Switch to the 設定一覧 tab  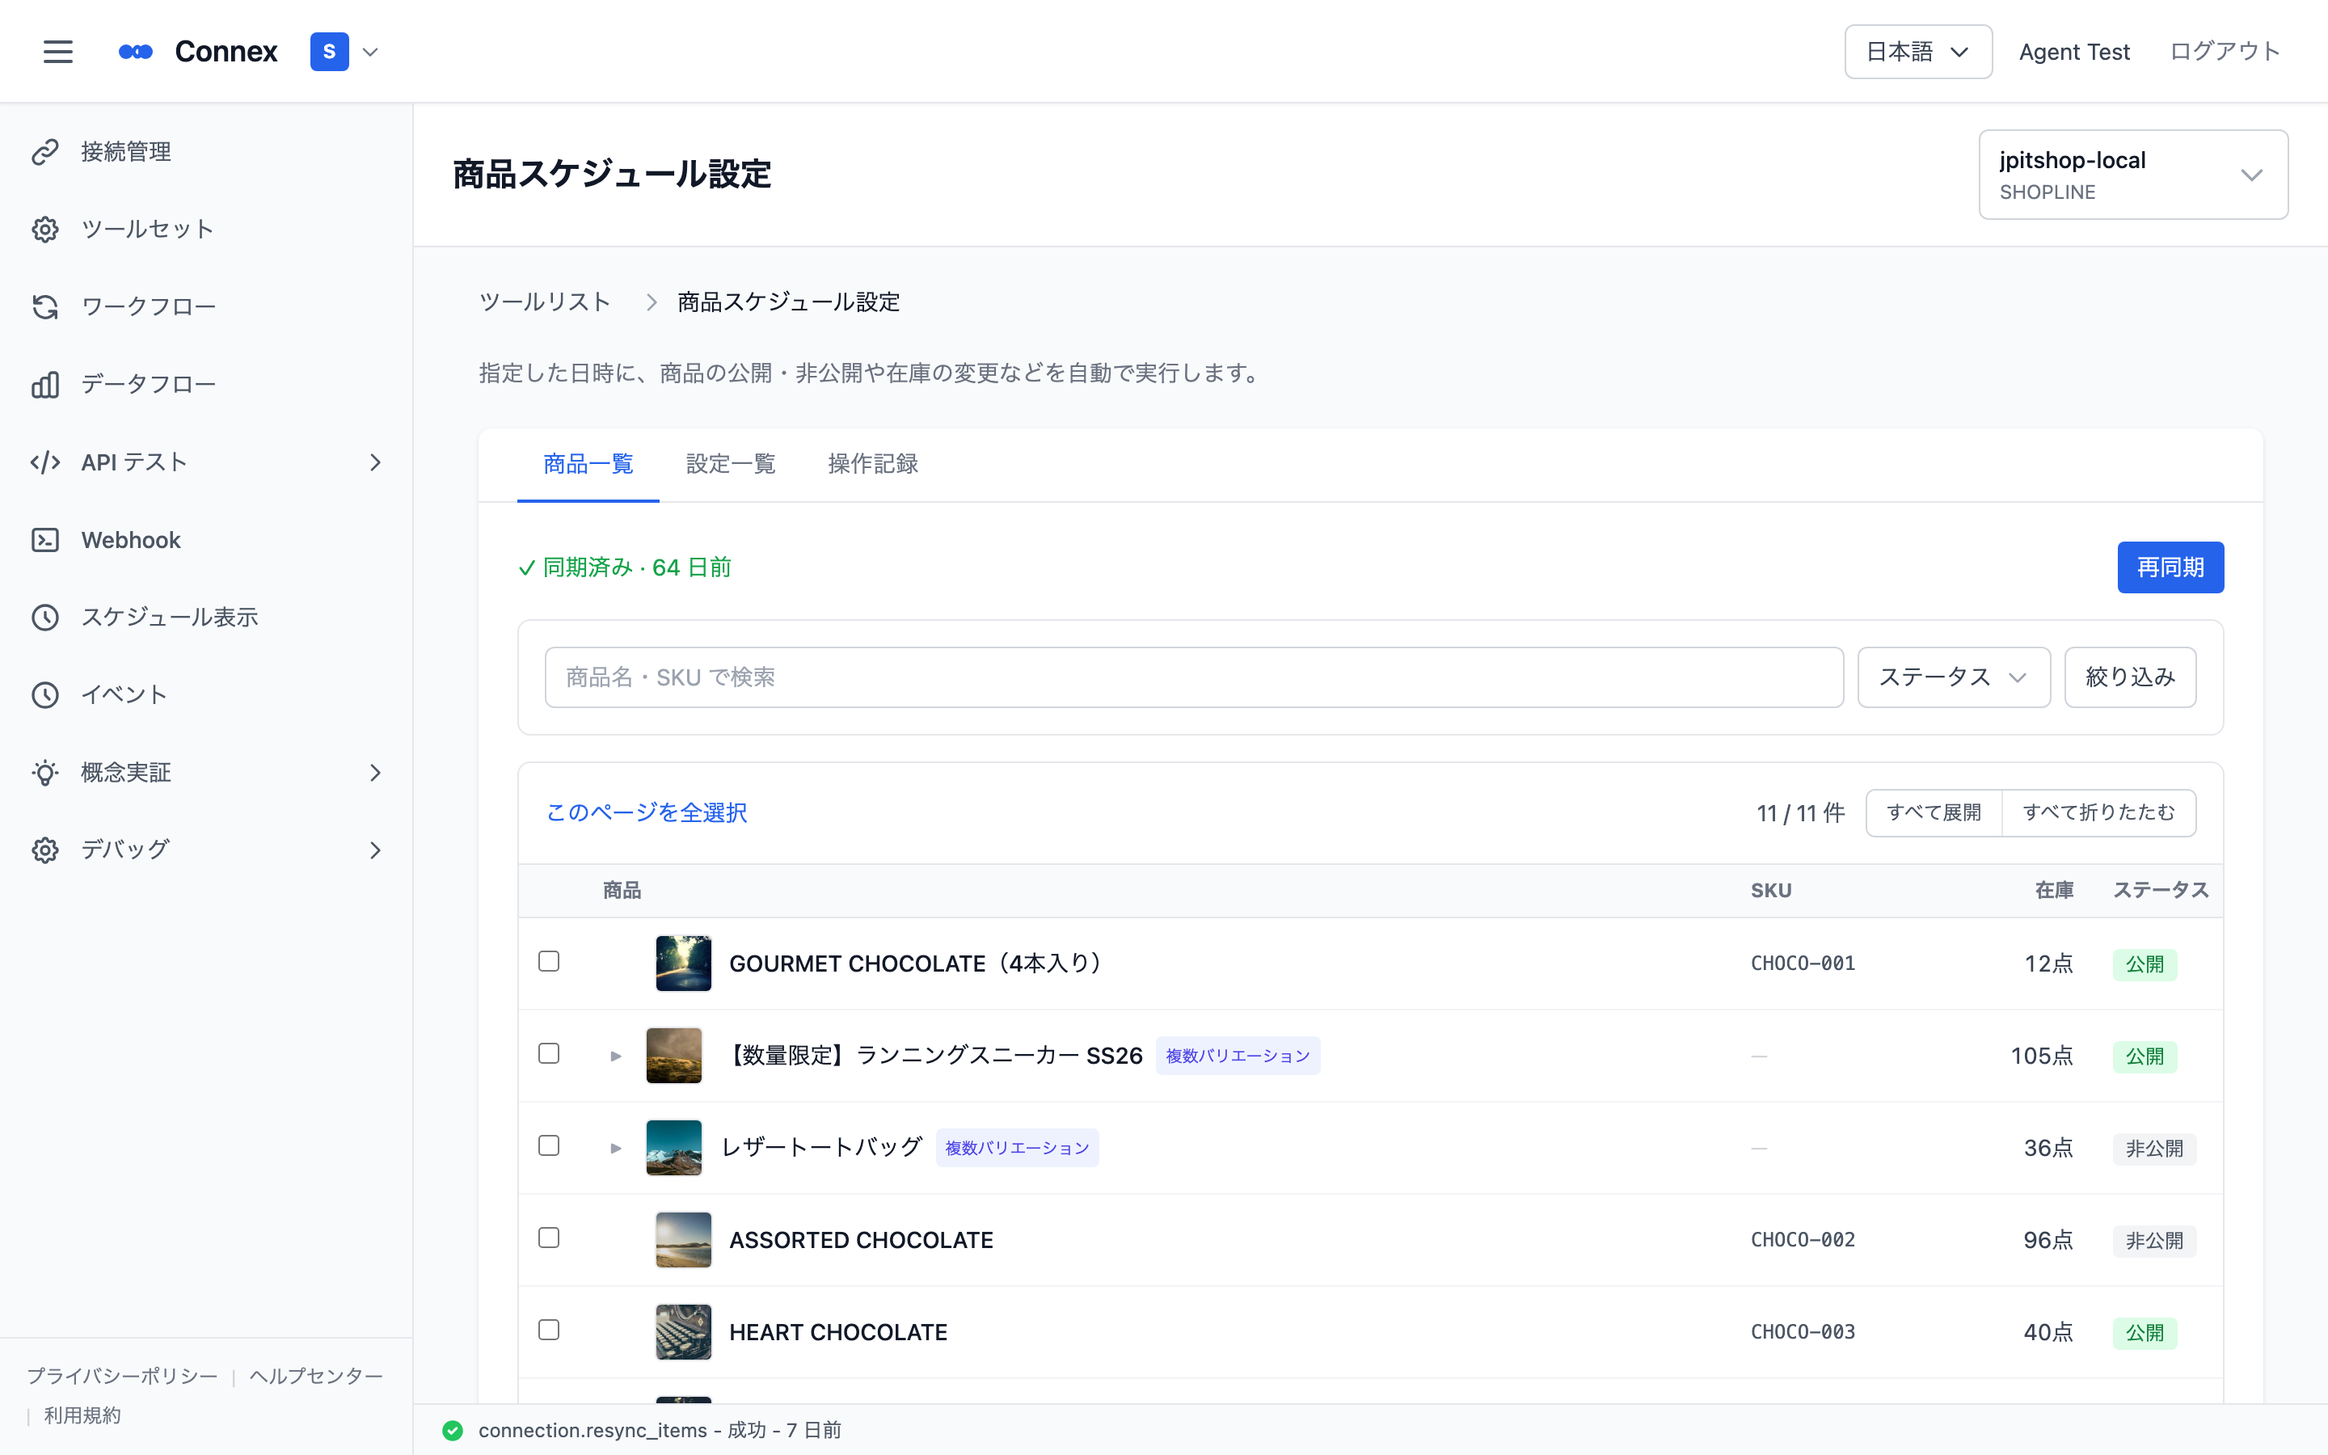click(730, 464)
